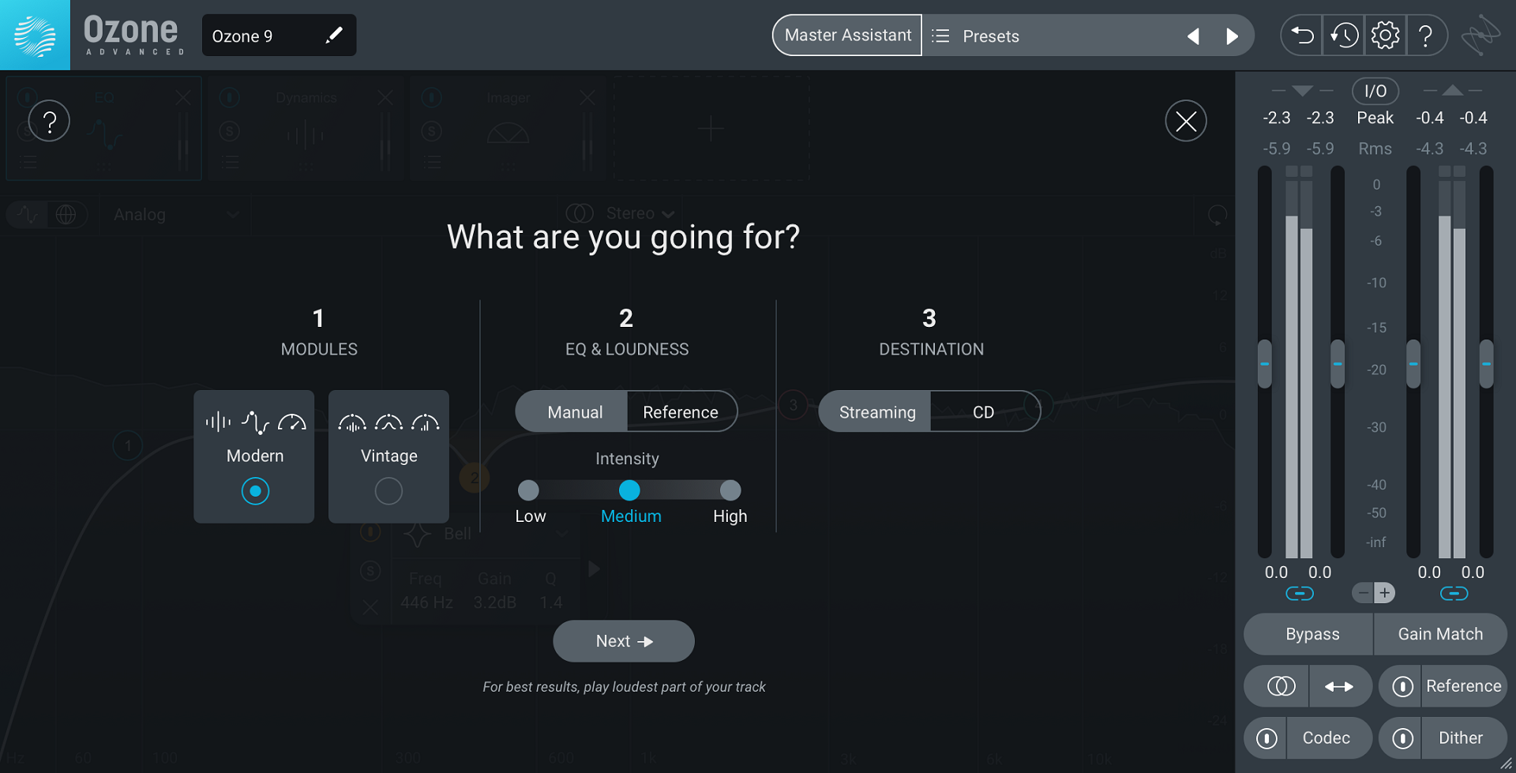Screen dimensions: 1516x773
Task: Click the stereo mono sum circles icon
Action: (1281, 686)
